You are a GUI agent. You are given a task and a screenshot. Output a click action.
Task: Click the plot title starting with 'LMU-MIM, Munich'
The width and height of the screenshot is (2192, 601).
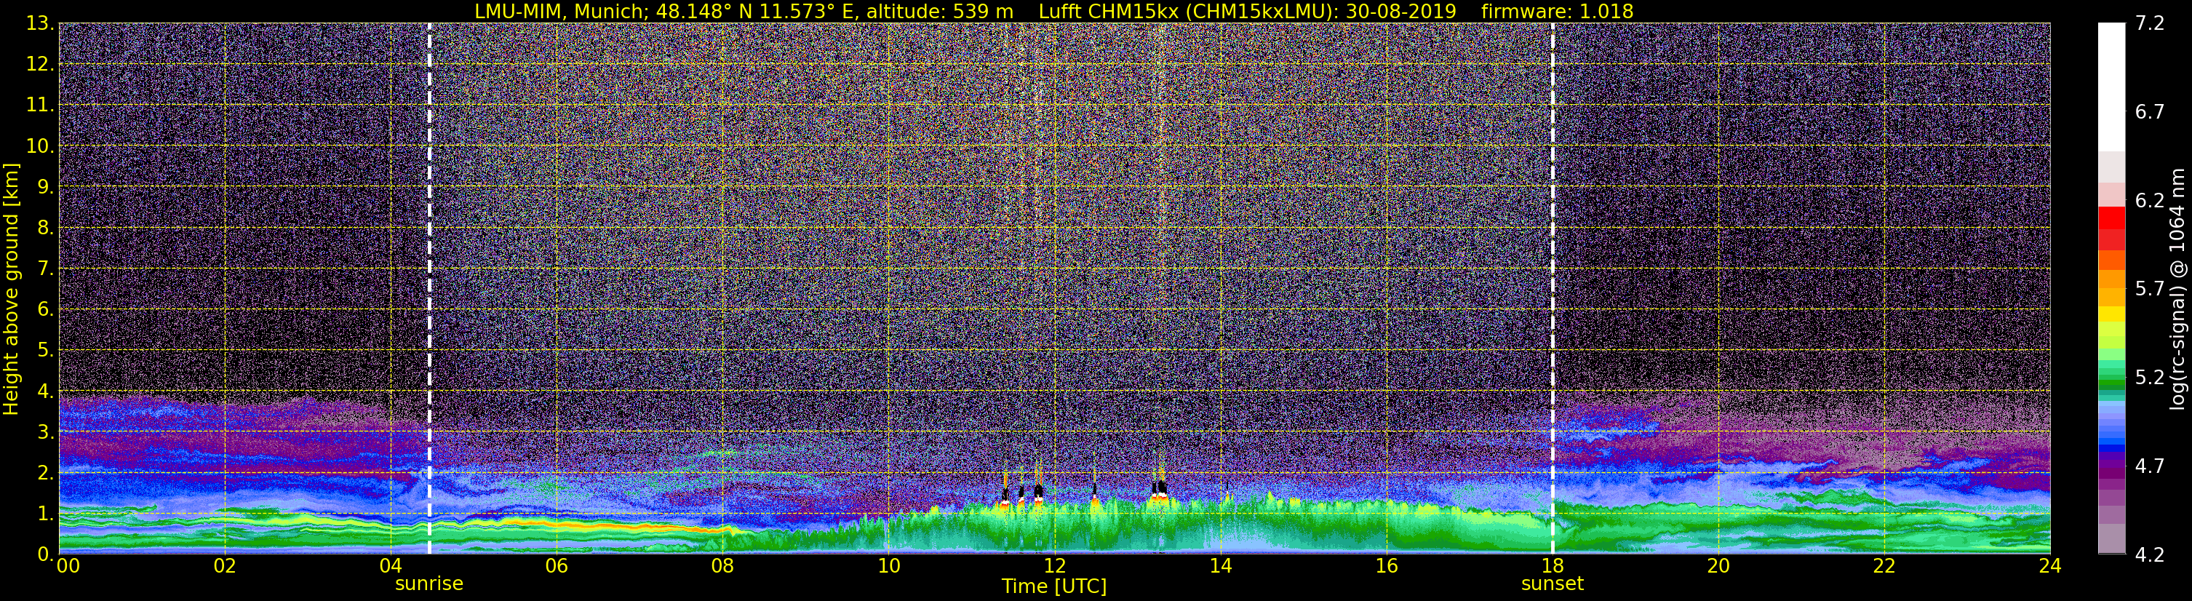1053,11
